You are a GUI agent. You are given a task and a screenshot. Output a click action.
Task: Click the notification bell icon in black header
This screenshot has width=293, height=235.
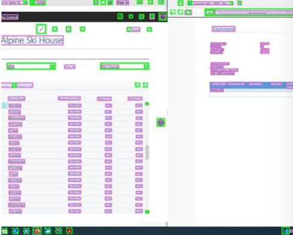coord(131,17)
